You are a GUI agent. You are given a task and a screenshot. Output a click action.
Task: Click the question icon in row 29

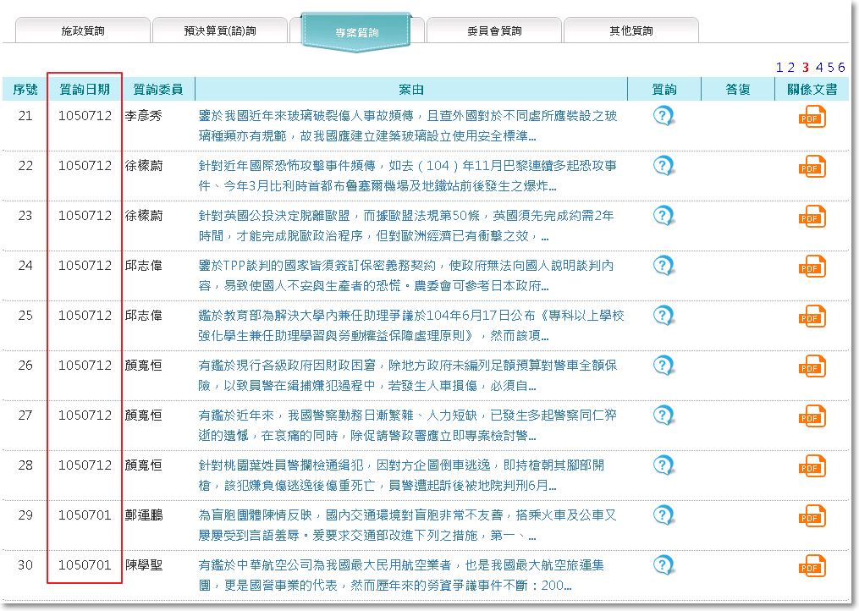pos(664,515)
